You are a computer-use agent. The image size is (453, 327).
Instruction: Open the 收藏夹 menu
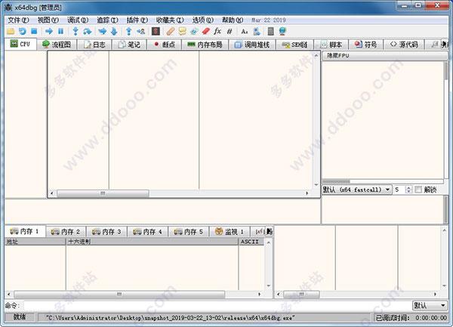(170, 20)
